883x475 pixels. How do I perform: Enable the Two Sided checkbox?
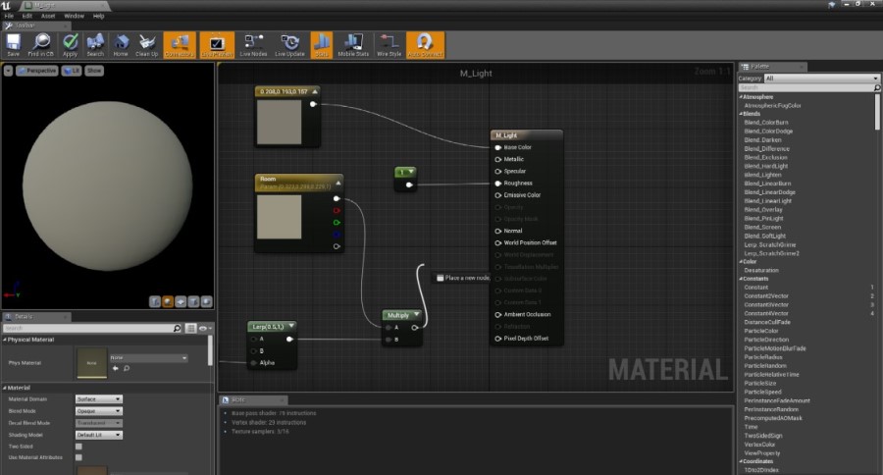click(x=78, y=446)
